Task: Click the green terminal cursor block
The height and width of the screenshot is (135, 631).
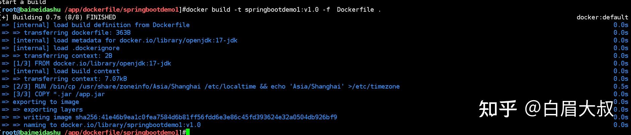Action: (x=188, y=132)
